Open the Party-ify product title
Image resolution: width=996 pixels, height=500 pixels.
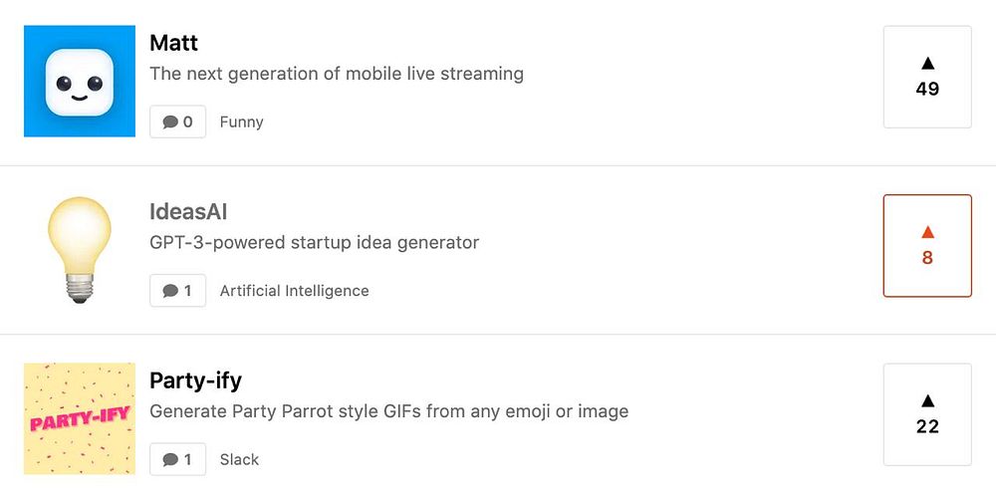click(195, 381)
